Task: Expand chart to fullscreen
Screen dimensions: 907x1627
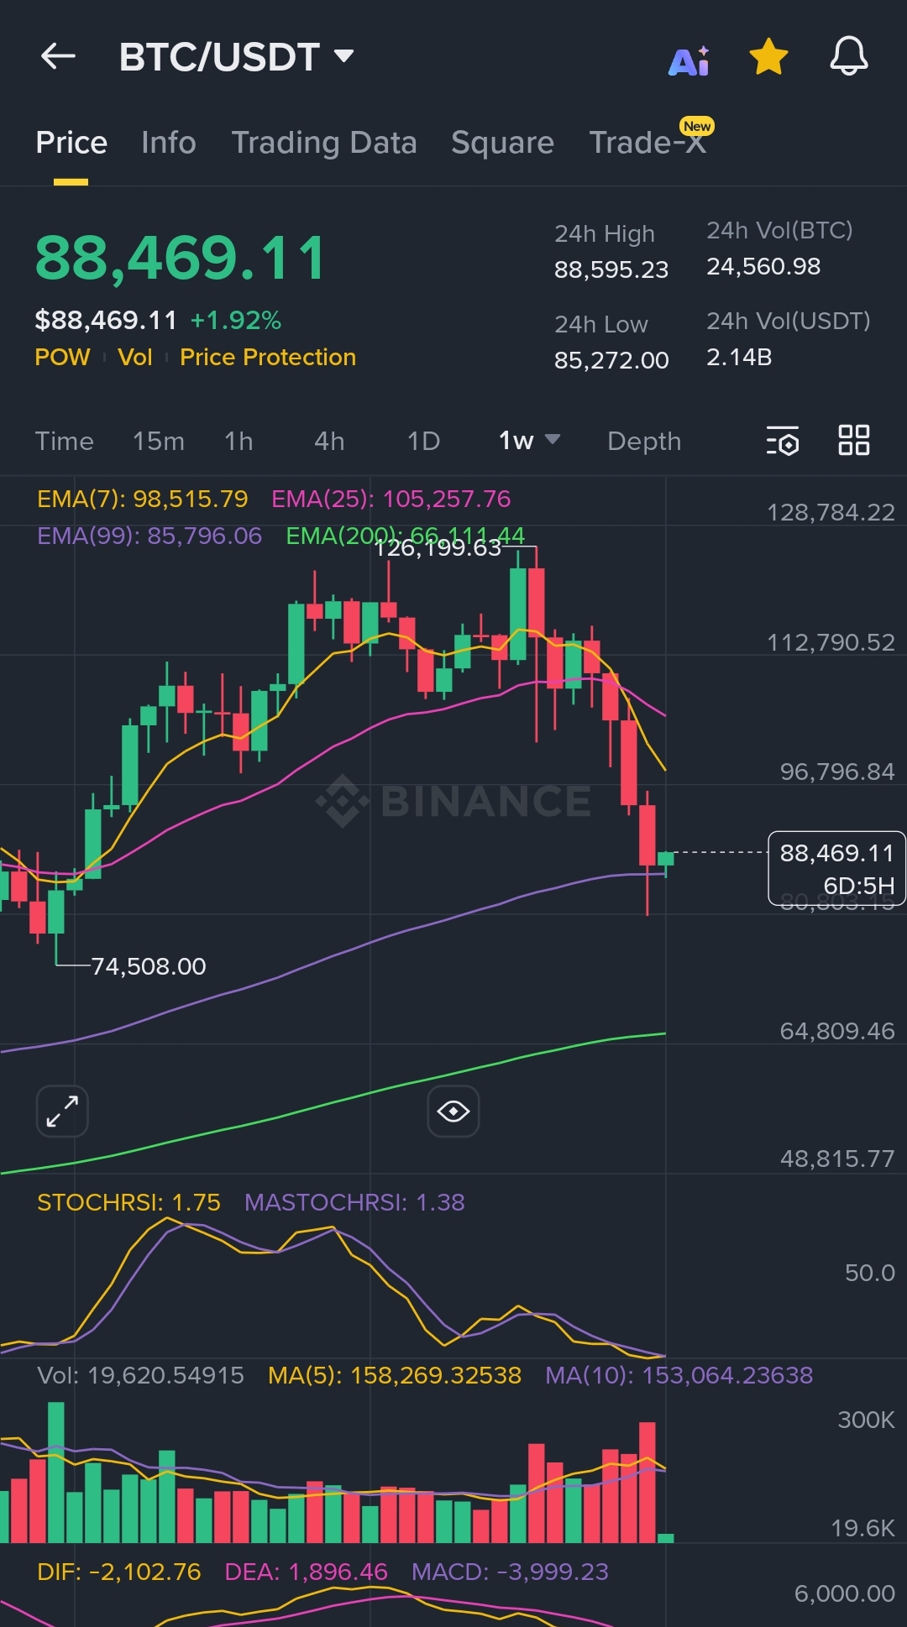Action: pos(62,1111)
